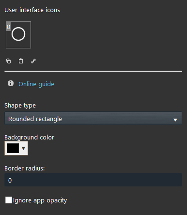Click the 0 index badge on thumbnail
Screen dimensions: 187x215
(x=8, y=27)
